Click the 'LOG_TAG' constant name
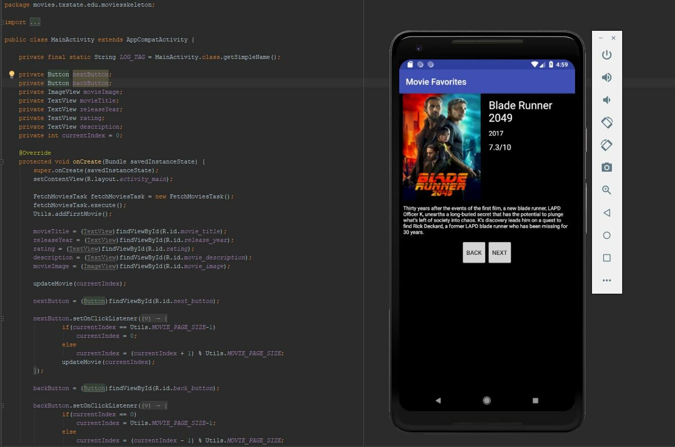The width and height of the screenshot is (675, 447). pos(132,57)
